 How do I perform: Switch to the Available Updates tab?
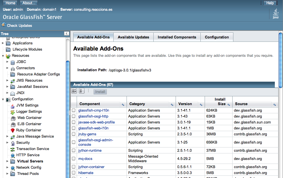click(133, 37)
